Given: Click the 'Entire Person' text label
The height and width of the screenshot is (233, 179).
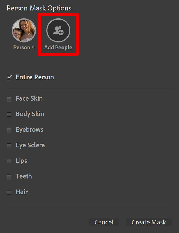Looking at the screenshot, I should pos(35,77).
